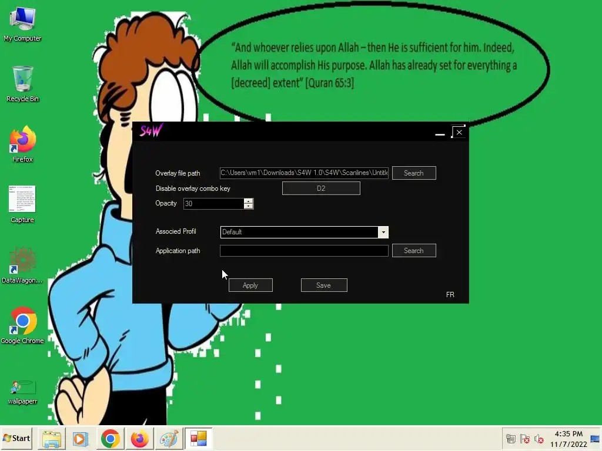Launch Google Chrome desktop shortcut
The height and width of the screenshot is (451, 602).
pos(22,325)
